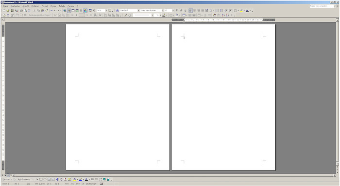The height and width of the screenshot is (186, 340).
Task: Open an existing file with the folder icon
Action: pyautogui.click(x=8, y=10)
